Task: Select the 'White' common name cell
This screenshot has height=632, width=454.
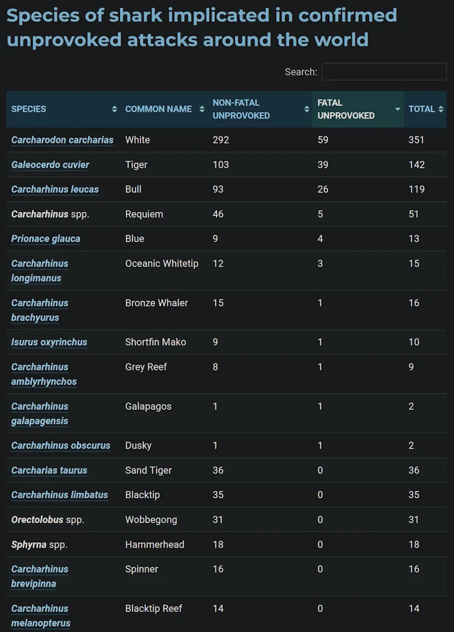Action: pos(137,140)
